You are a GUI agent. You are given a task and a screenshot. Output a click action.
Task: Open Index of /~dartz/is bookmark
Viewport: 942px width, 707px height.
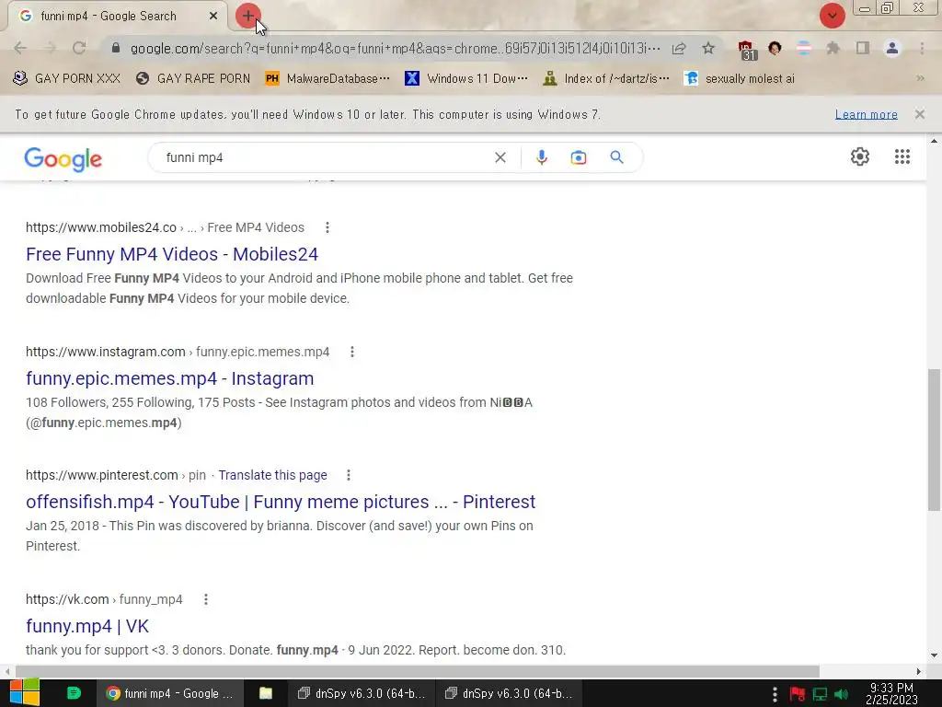[x=605, y=78]
